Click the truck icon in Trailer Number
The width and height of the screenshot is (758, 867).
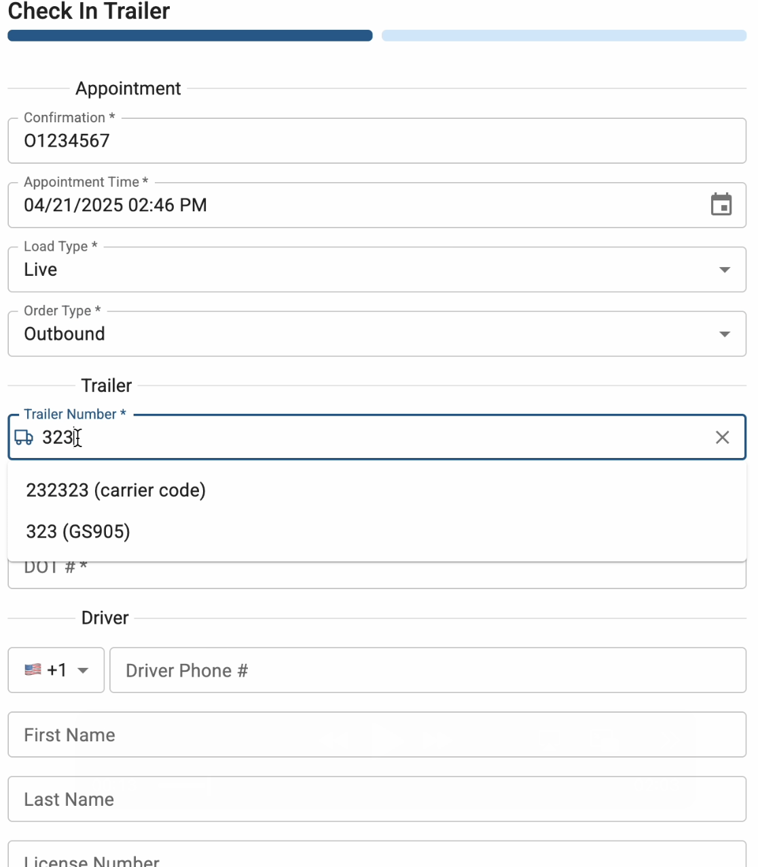pos(24,438)
